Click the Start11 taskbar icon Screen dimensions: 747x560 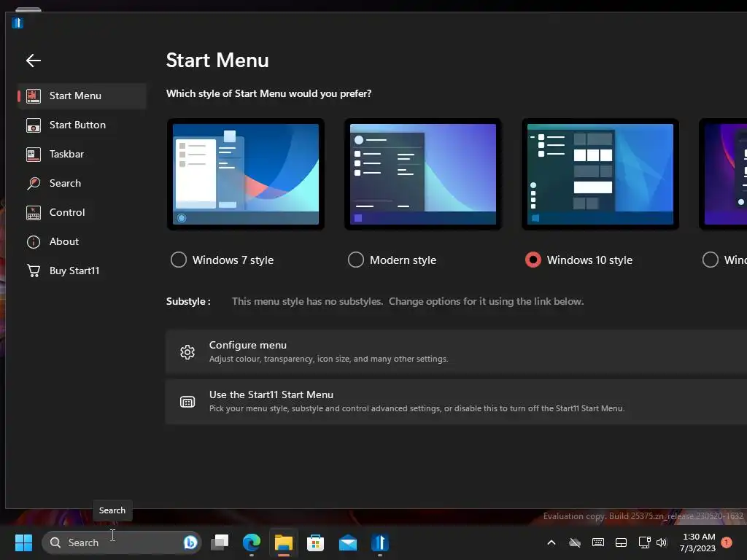pos(379,542)
